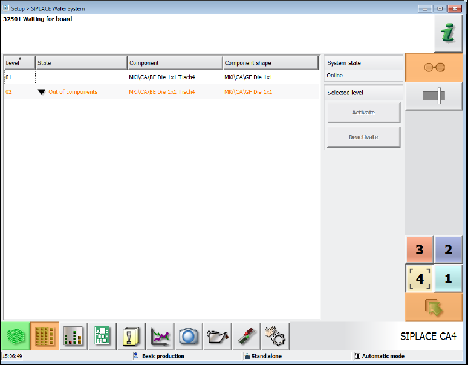Select the glasses view button
This screenshot has height=365, width=468.
click(434, 68)
